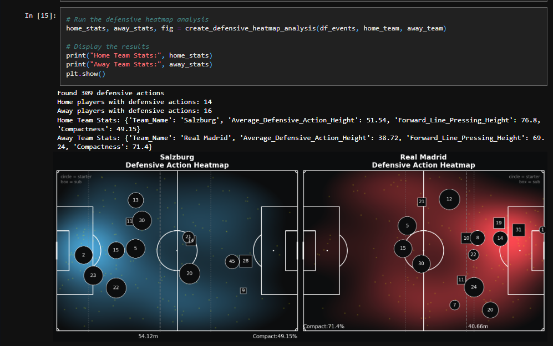Click the plt.show() line in the cell

pyautogui.click(x=85, y=74)
